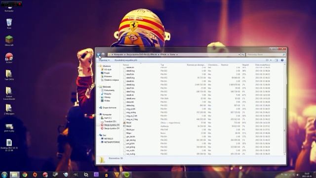Open Google Chrome from the taskbar
This screenshot has width=316, height=178.
tap(25, 175)
